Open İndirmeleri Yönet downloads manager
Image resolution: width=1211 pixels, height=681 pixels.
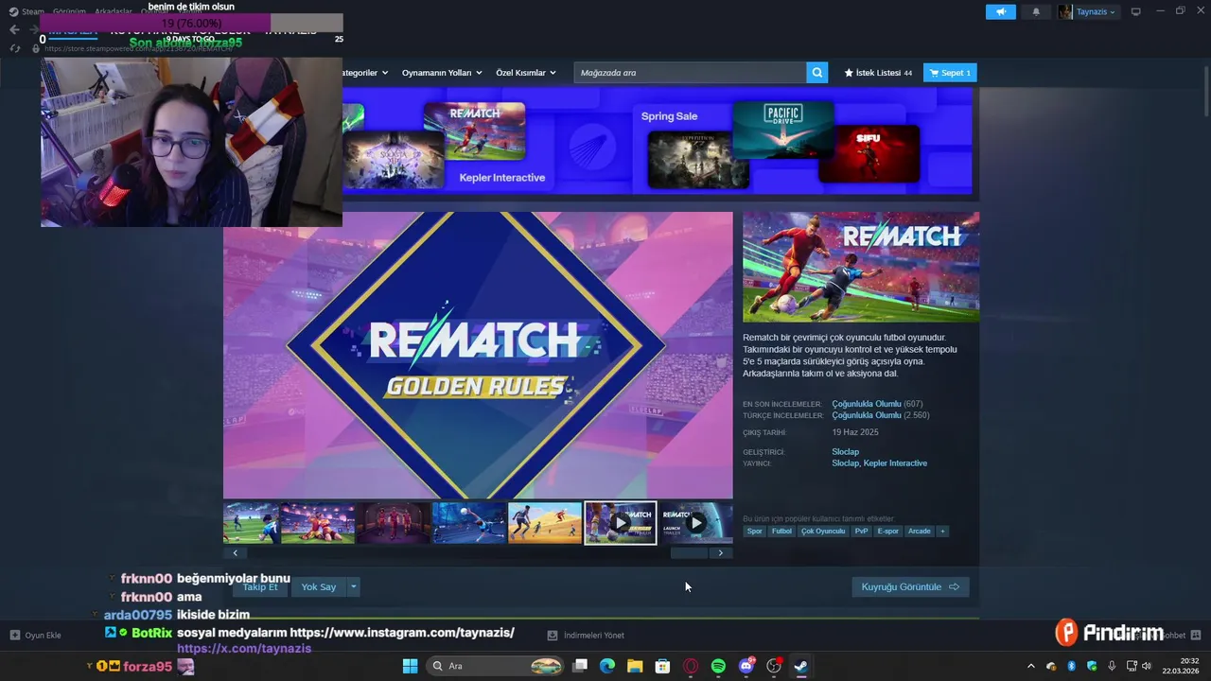pos(586,636)
